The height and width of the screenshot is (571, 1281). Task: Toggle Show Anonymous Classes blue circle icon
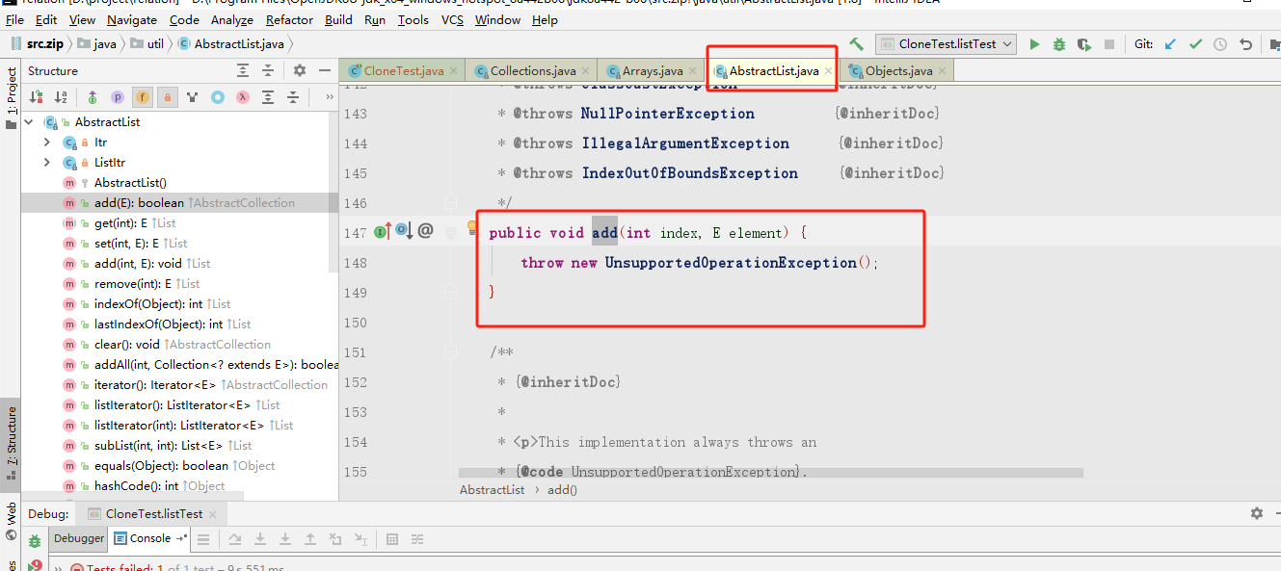[x=218, y=97]
